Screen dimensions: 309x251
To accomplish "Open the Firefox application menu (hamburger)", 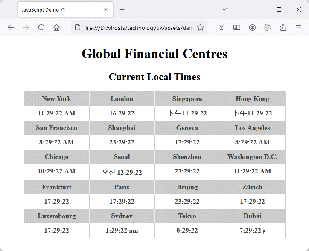I will 298,27.
